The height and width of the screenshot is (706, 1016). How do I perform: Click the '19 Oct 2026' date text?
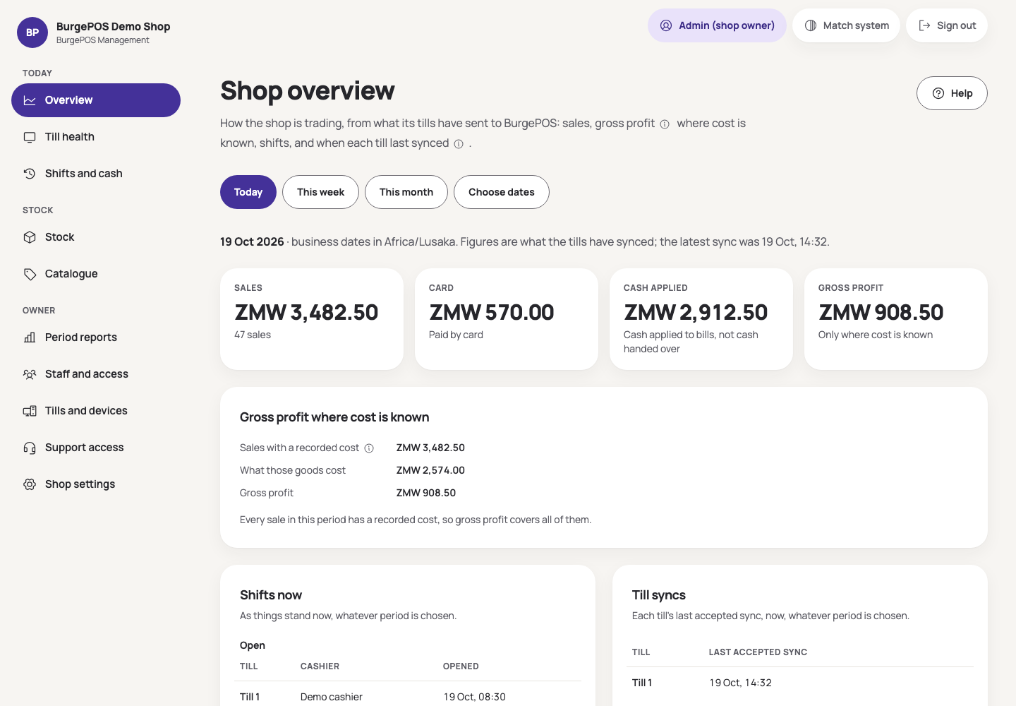coord(252,241)
